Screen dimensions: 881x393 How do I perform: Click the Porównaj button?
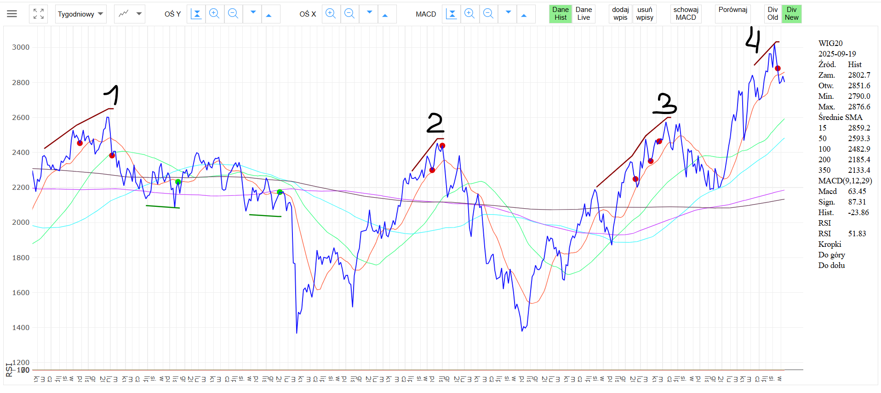click(733, 14)
